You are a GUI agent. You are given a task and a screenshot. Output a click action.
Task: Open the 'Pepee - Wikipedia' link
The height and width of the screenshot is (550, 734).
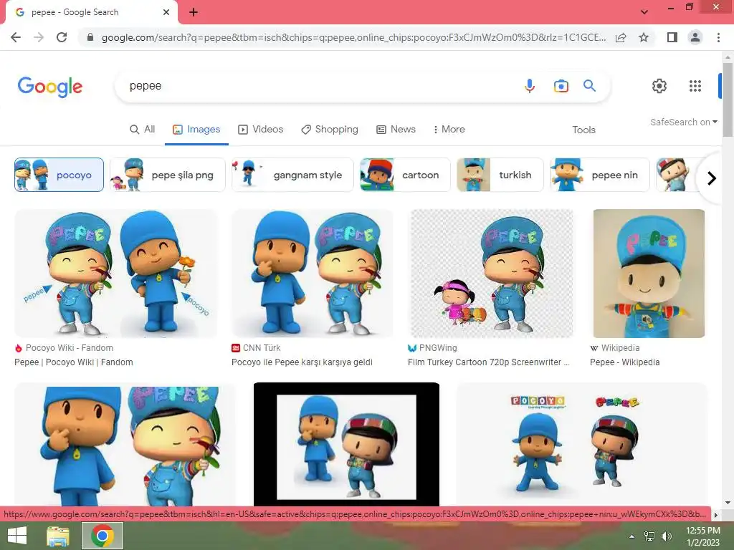tap(624, 362)
